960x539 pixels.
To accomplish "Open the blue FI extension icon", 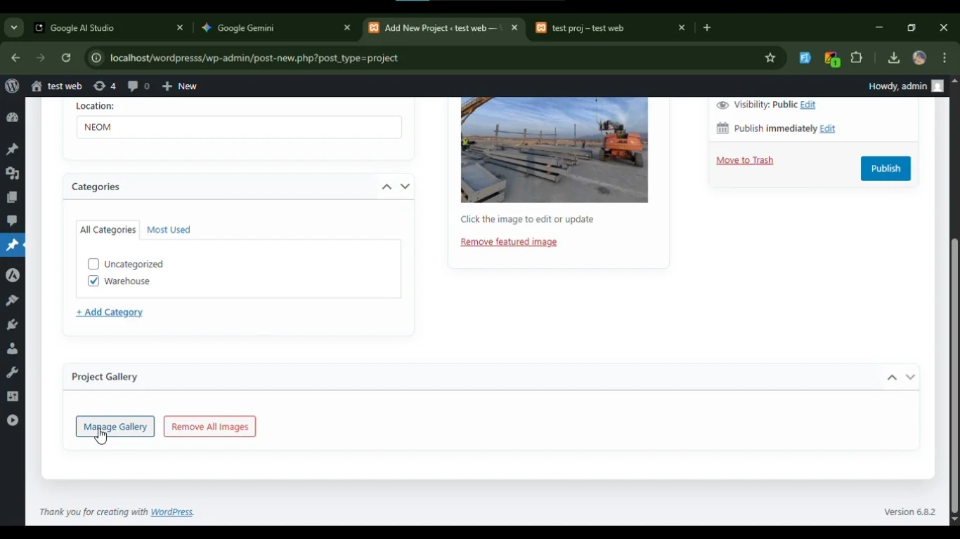I will pos(805,58).
